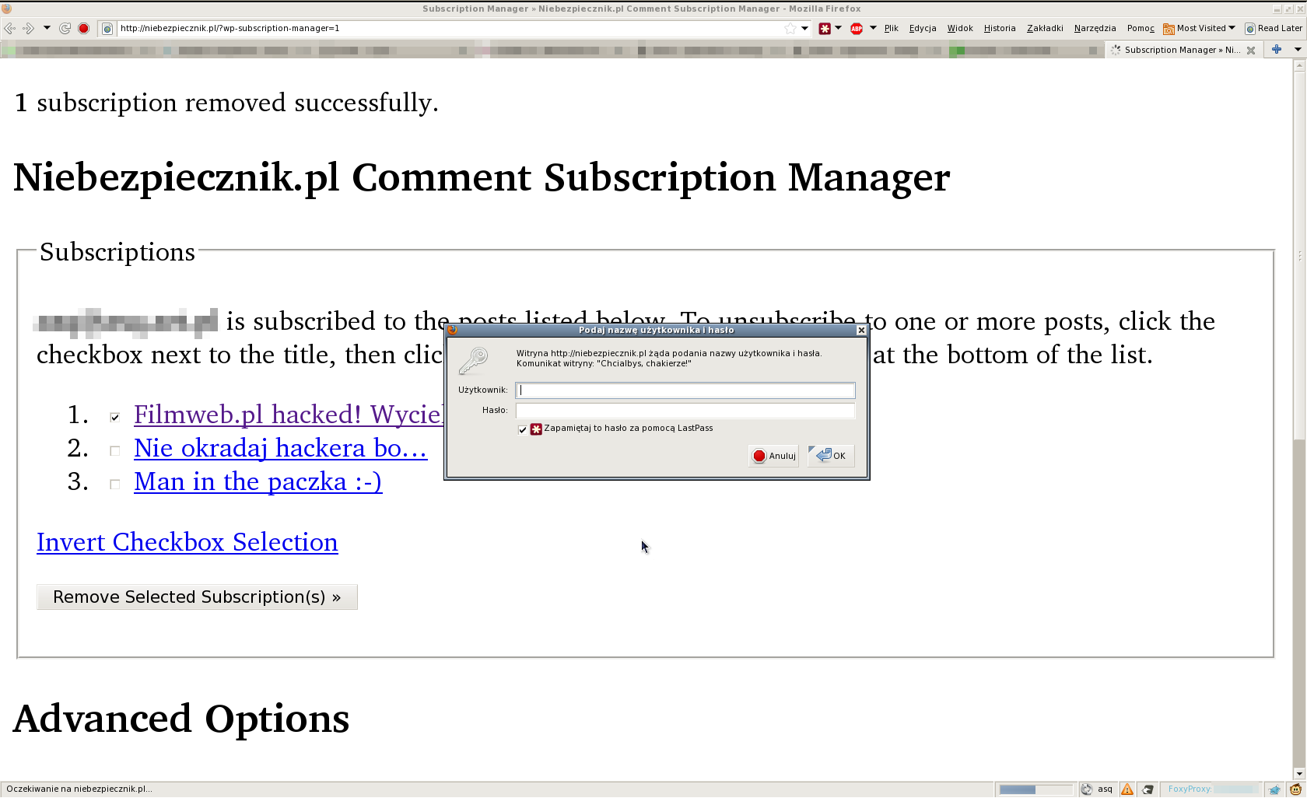Open the Man in the paczka :-) link

pyautogui.click(x=258, y=481)
